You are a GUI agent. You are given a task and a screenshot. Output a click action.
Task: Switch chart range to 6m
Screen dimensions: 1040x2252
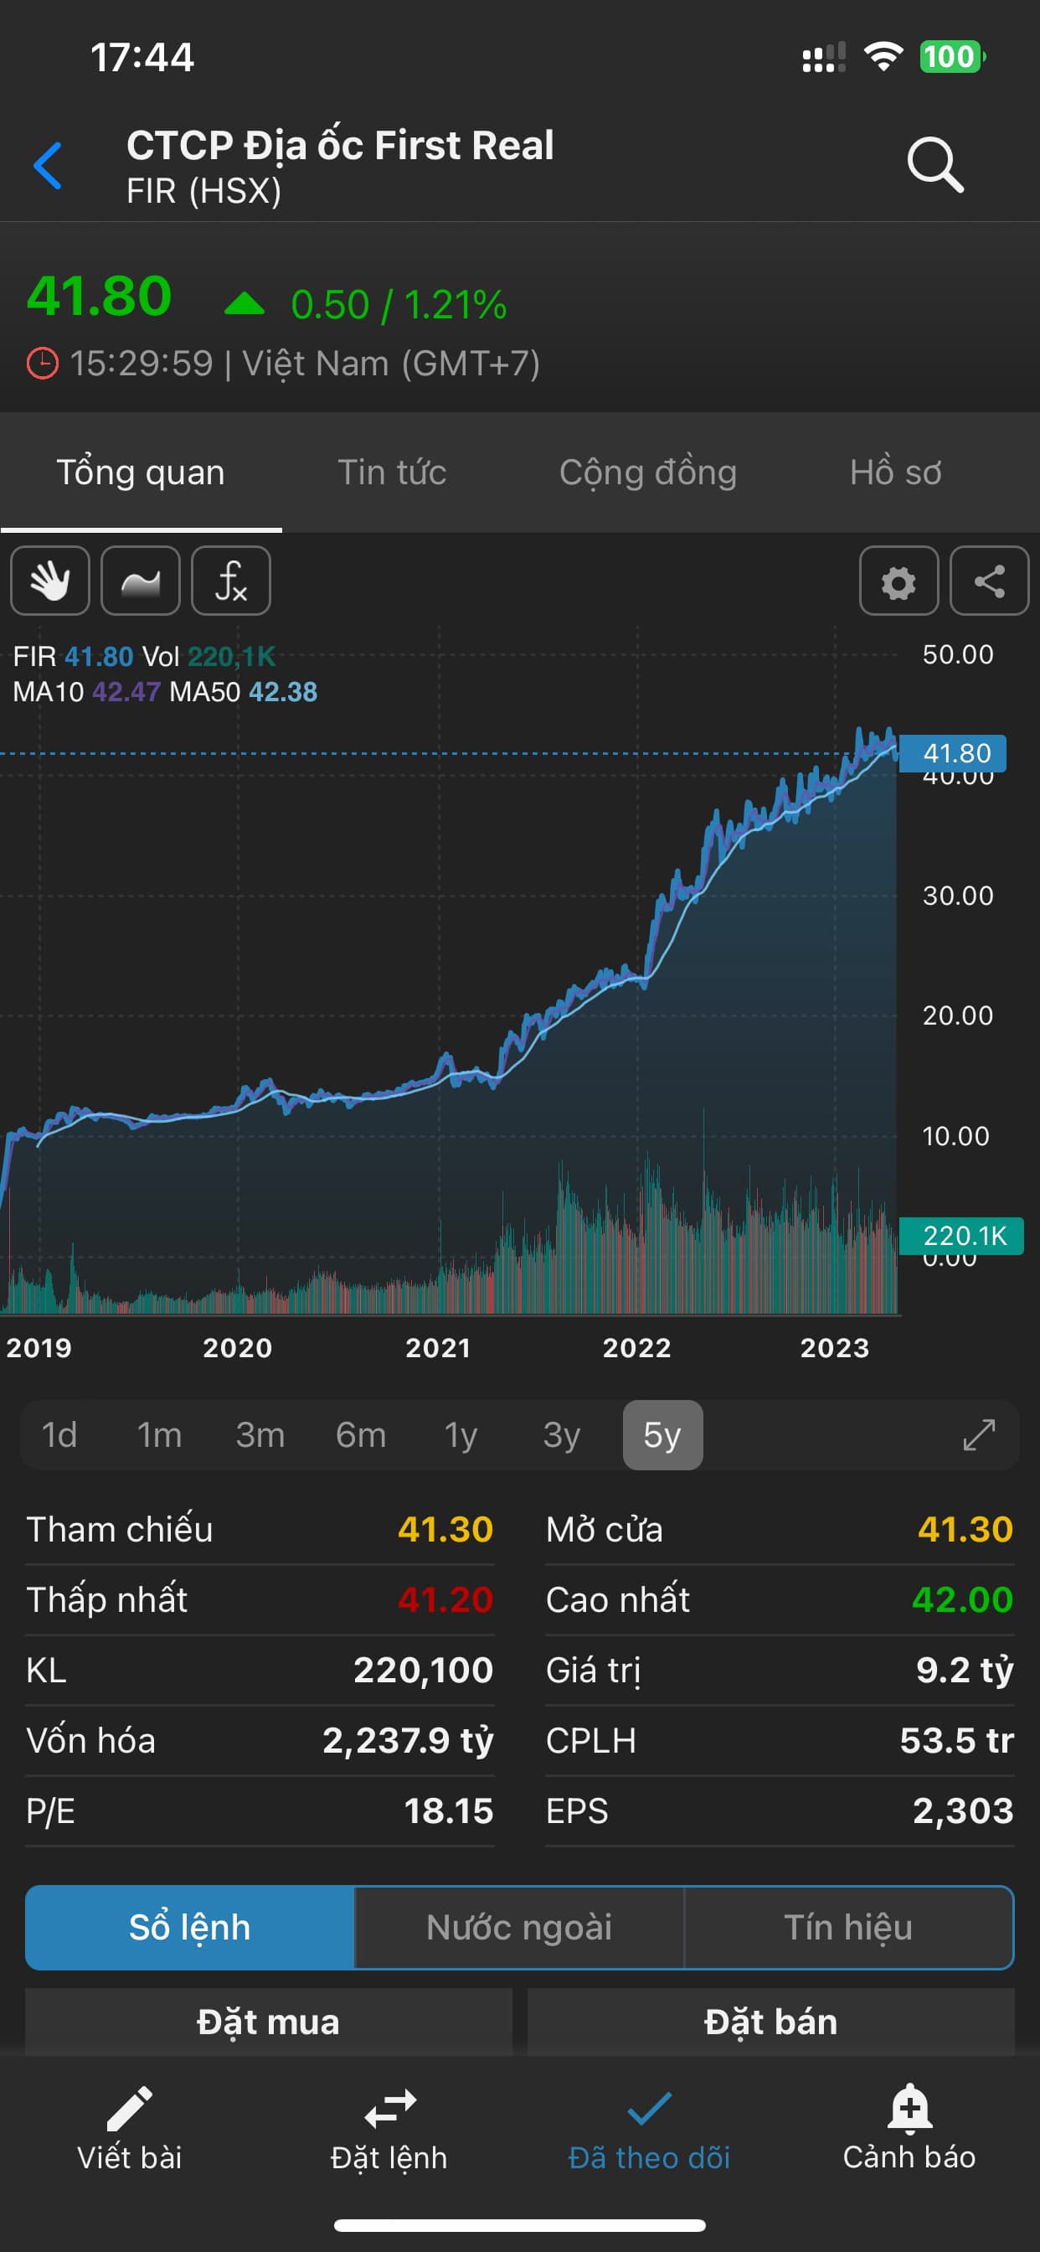tap(360, 1434)
